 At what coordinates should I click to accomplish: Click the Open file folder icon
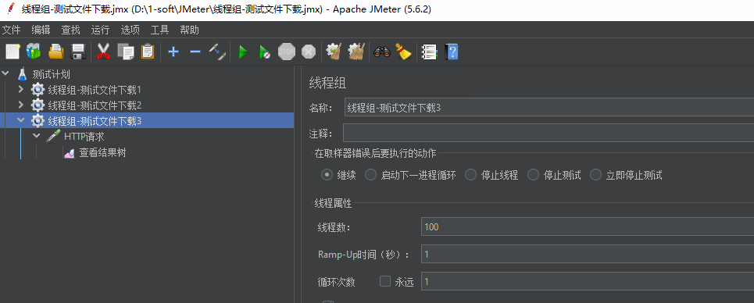tap(56, 51)
